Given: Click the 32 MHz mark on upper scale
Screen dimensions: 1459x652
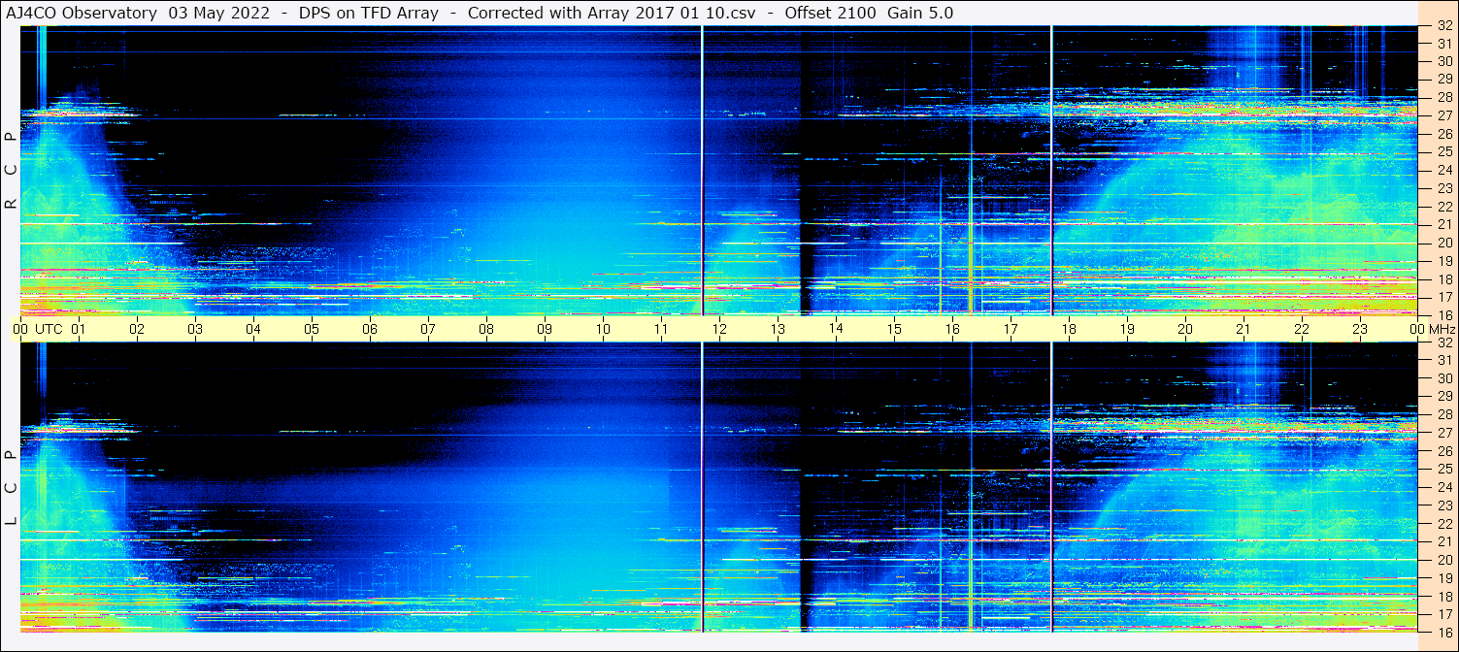Looking at the screenshot, I should [1442, 26].
